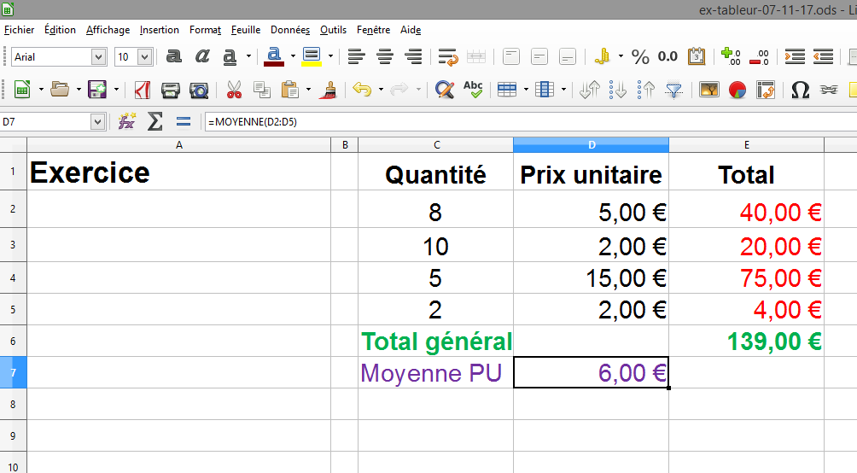857x473 pixels.
Task: Apply percent number format
Action: pyautogui.click(x=640, y=56)
